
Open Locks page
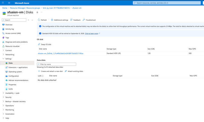11,89
